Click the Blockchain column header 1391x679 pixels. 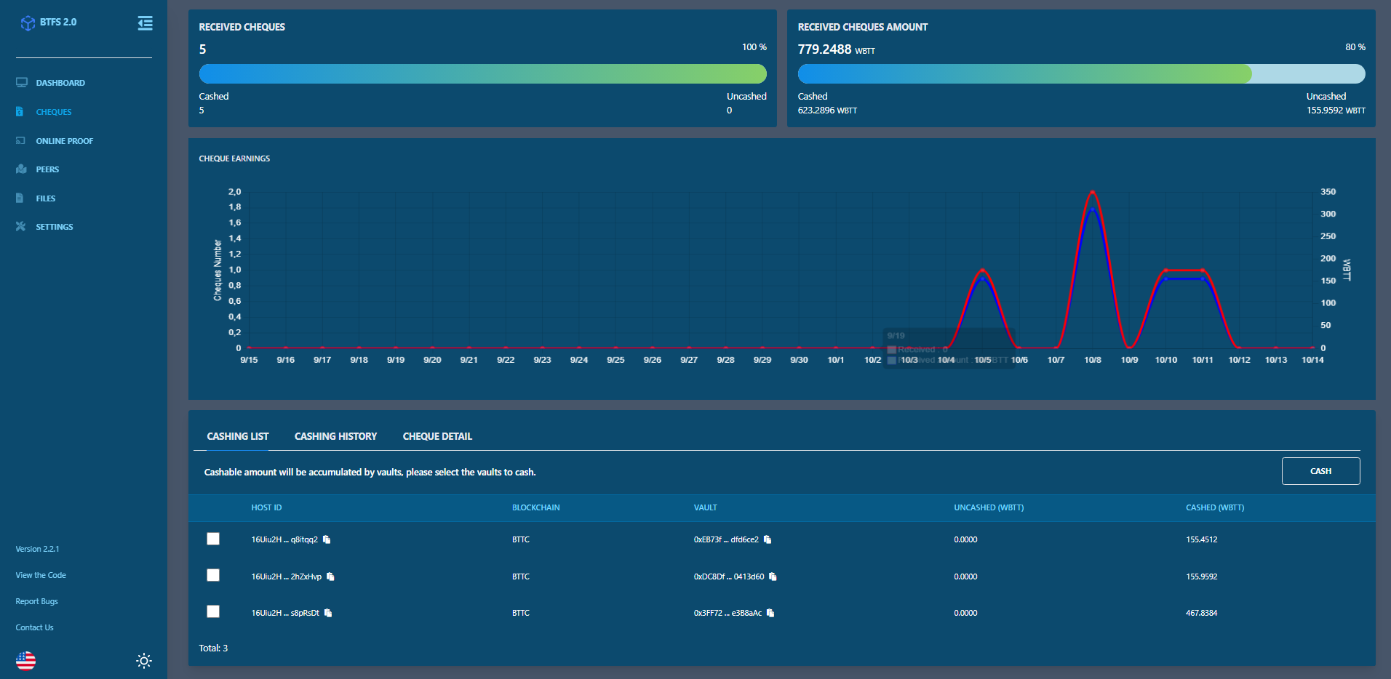click(535, 507)
